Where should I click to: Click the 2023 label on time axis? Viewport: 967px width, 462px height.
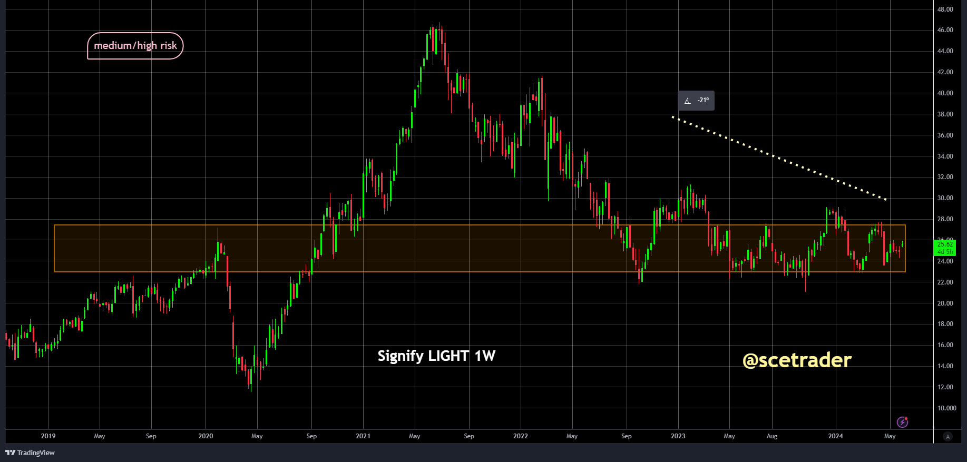tap(678, 436)
